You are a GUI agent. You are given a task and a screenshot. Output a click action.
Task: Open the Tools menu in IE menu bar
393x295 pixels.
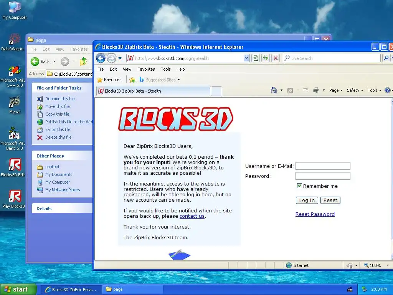pos(166,69)
